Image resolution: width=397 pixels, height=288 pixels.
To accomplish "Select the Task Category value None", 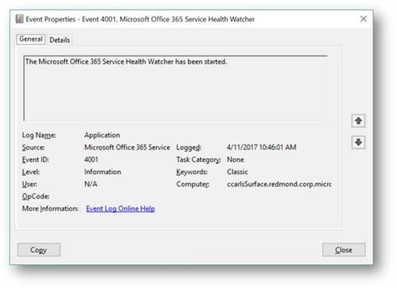I will tap(236, 160).
